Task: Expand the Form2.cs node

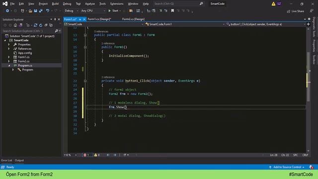Action: [9, 61]
